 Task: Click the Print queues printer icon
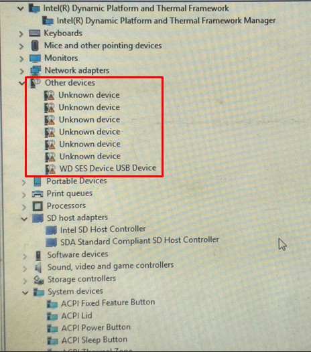[x=38, y=194]
